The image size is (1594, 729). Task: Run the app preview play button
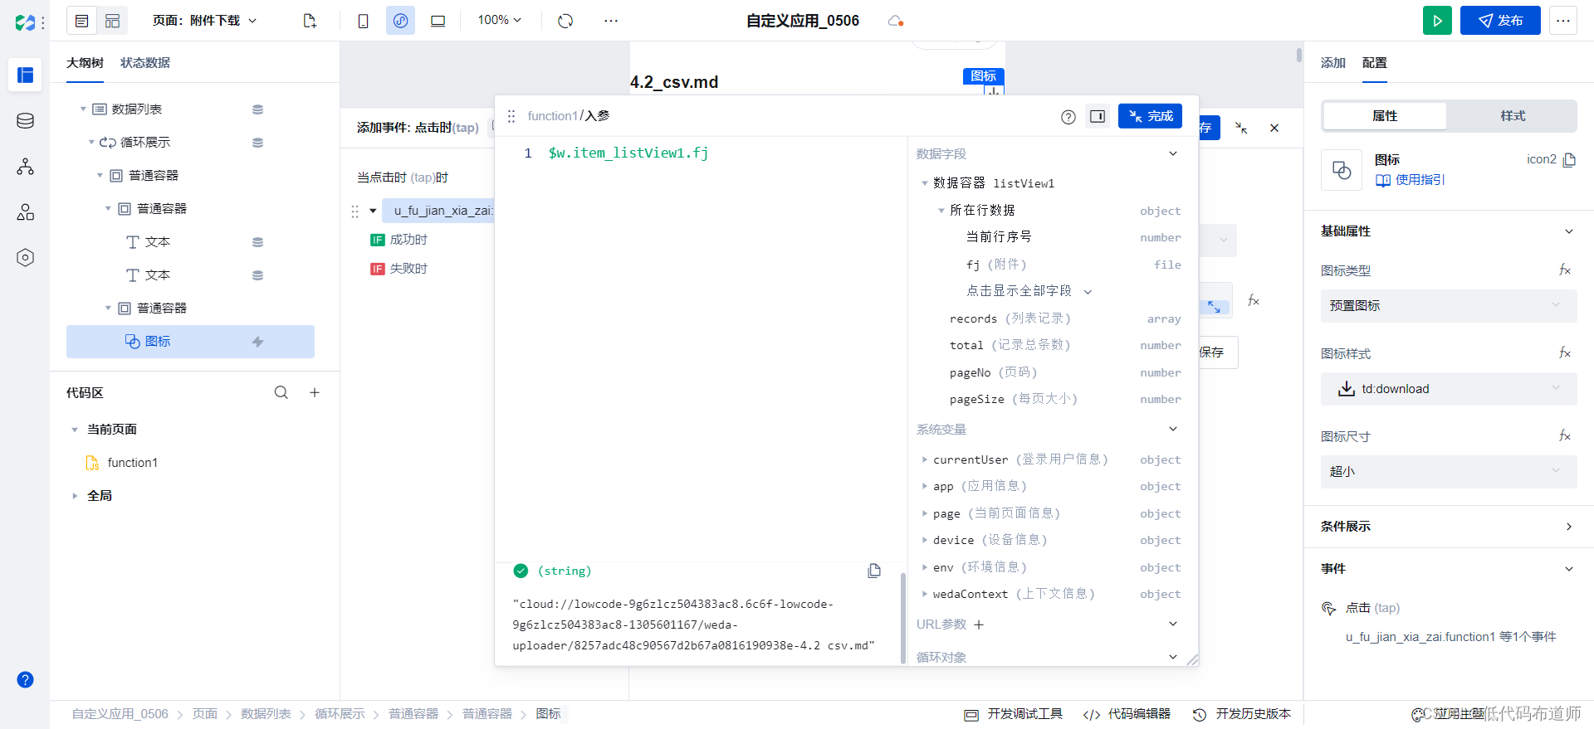(1437, 21)
